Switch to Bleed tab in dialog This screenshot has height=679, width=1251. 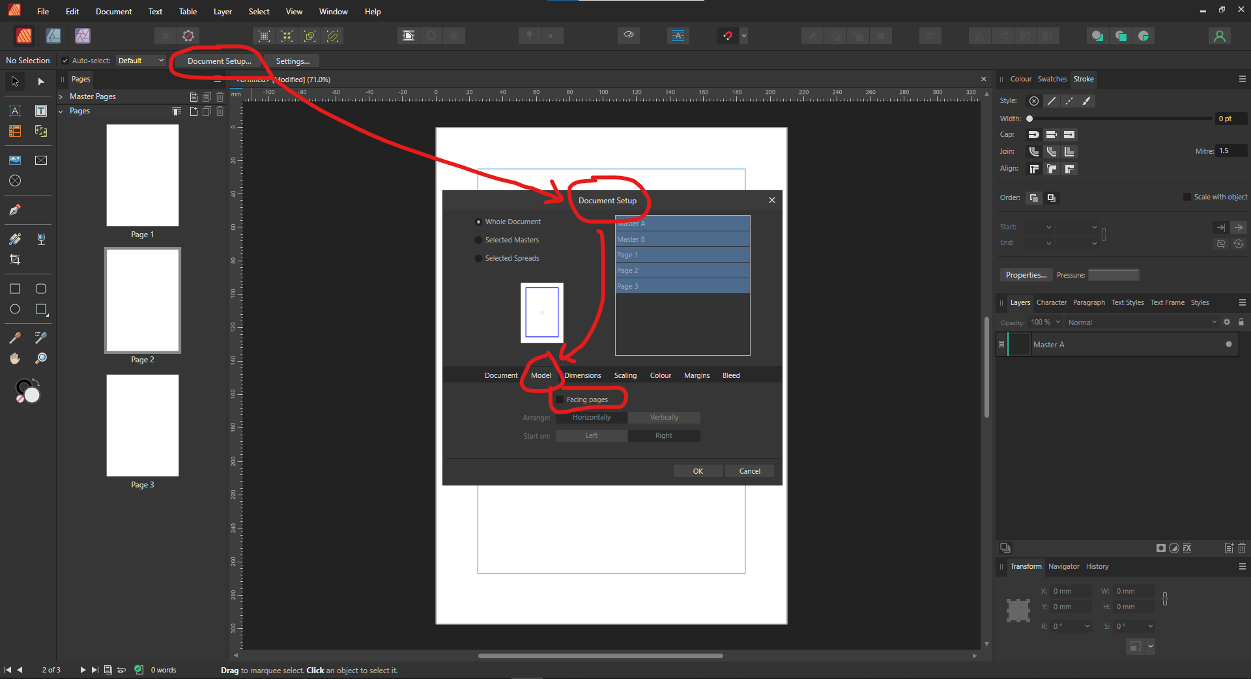click(731, 375)
